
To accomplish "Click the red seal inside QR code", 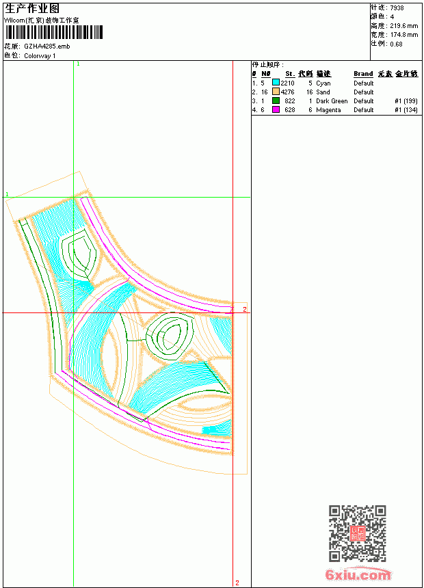I will point(358,533).
